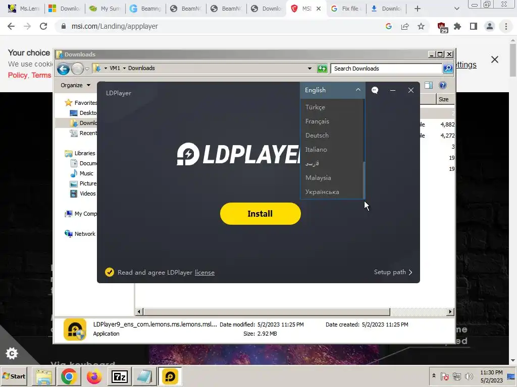
Task: Open recent locations dropdown beside forward arrow
Action: pos(87,69)
